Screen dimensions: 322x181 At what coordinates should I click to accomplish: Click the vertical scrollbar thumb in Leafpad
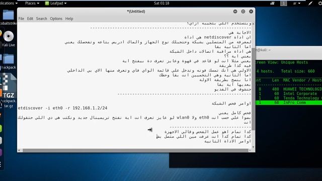pos(254,89)
